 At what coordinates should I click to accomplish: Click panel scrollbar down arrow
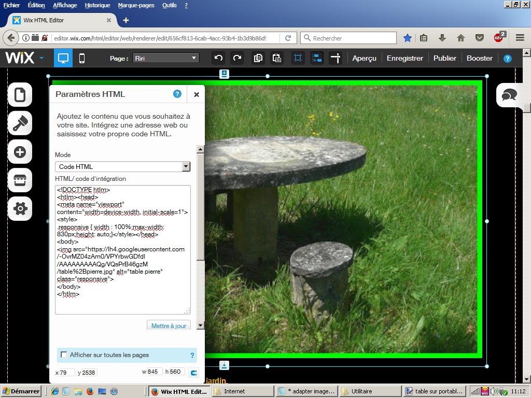click(201, 325)
